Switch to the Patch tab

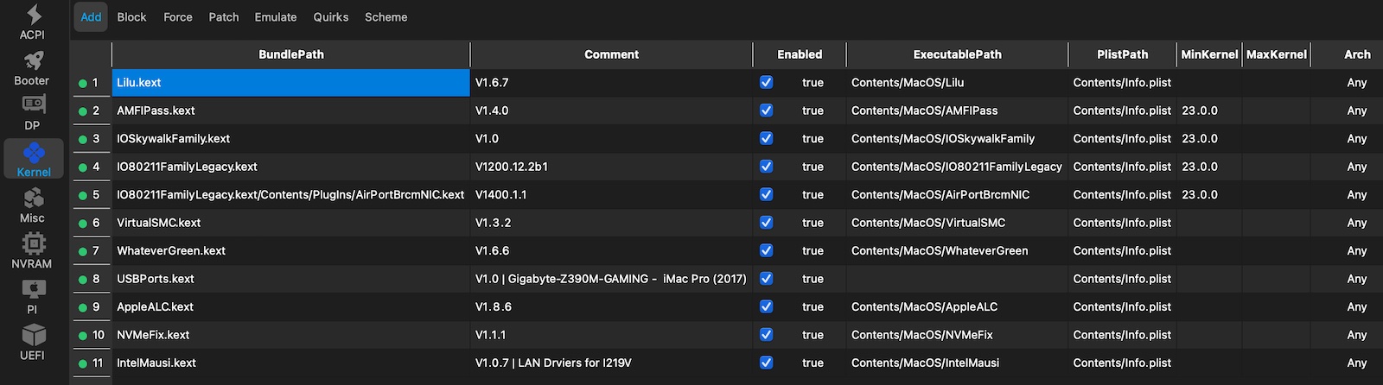tap(224, 17)
